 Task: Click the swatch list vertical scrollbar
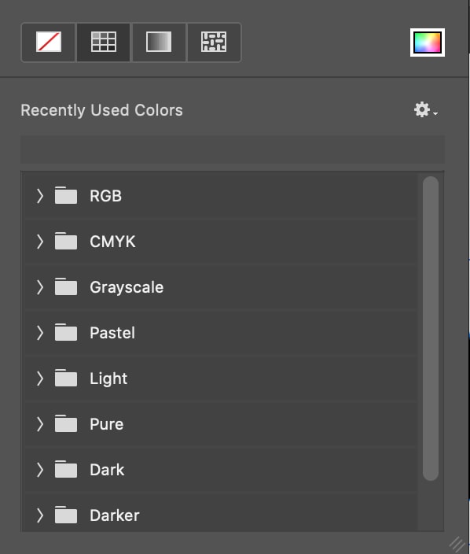coord(431,329)
